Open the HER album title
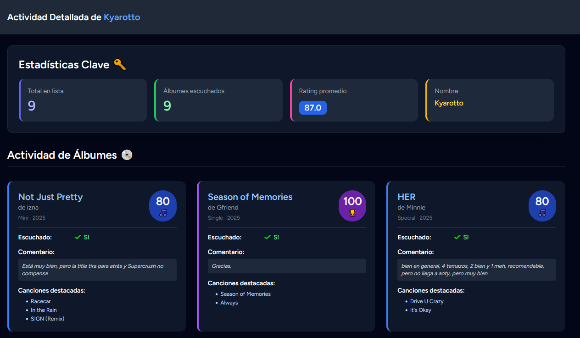This screenshot has height=338, width=580. 407,197
